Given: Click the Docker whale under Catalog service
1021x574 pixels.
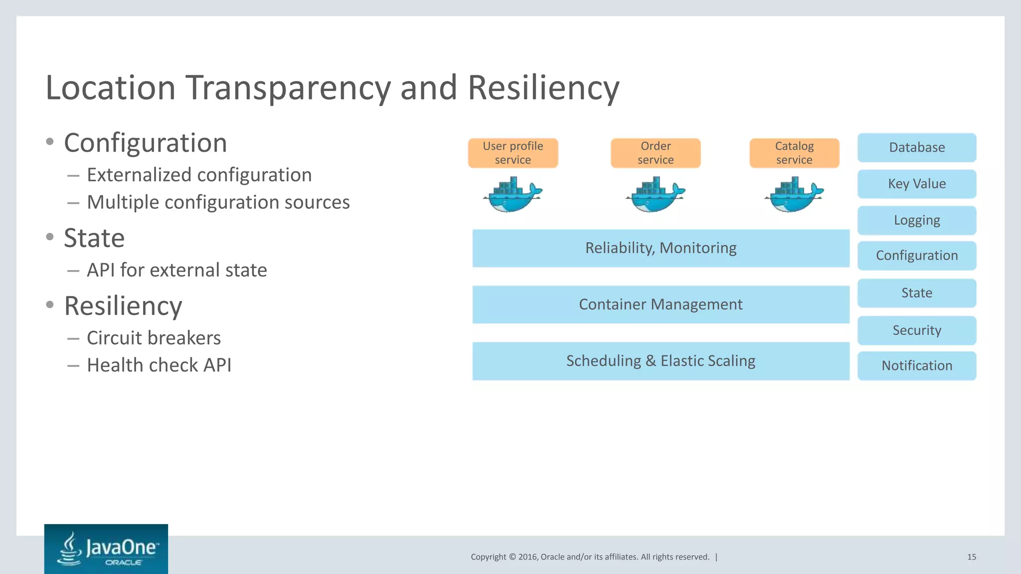Looking at the screenshot, I should click(x=794, y=195).
